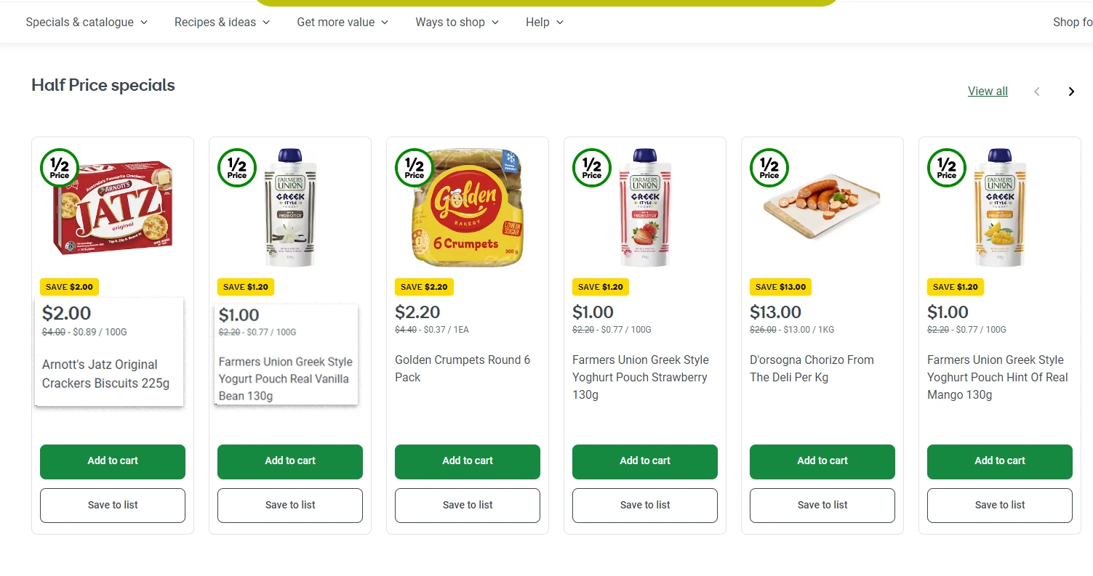Expand the Recipes & ideas dropdown

coord(222,23)
